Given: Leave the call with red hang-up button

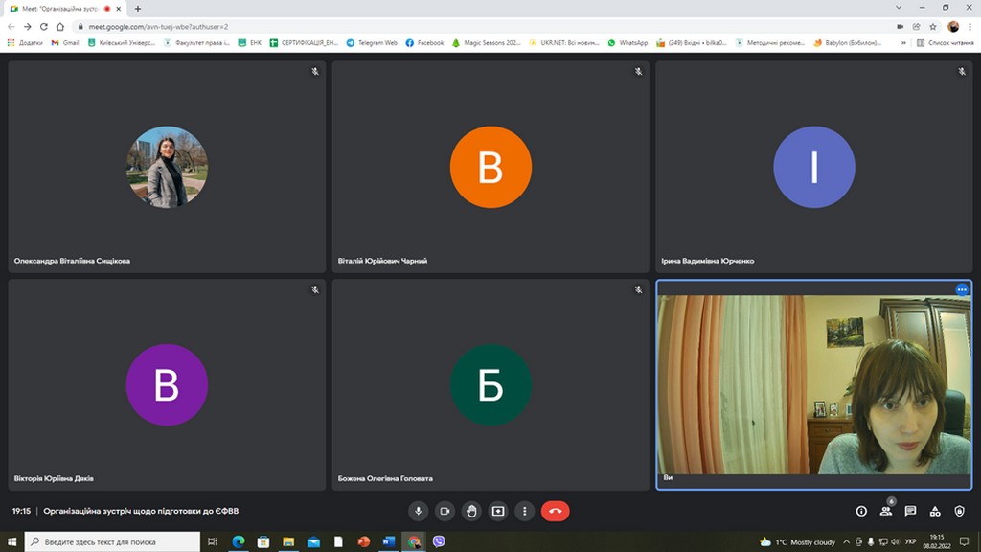Looking at the screenshot, I should 555,511.
